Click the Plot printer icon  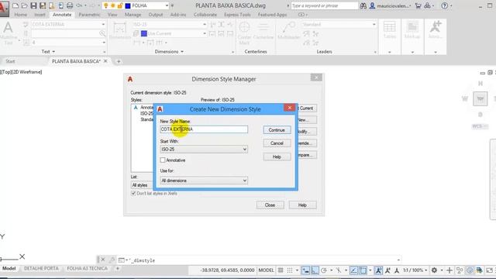[x=70, y=5]
